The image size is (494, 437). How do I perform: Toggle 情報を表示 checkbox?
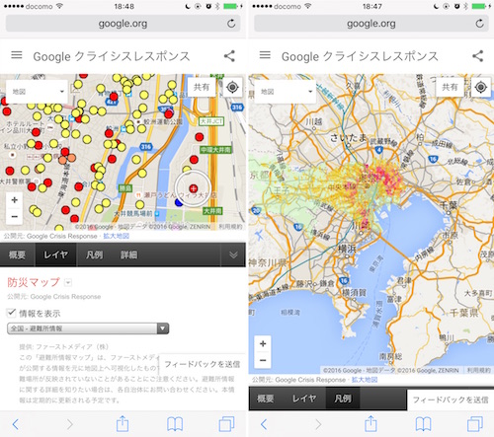pos(12,313)
